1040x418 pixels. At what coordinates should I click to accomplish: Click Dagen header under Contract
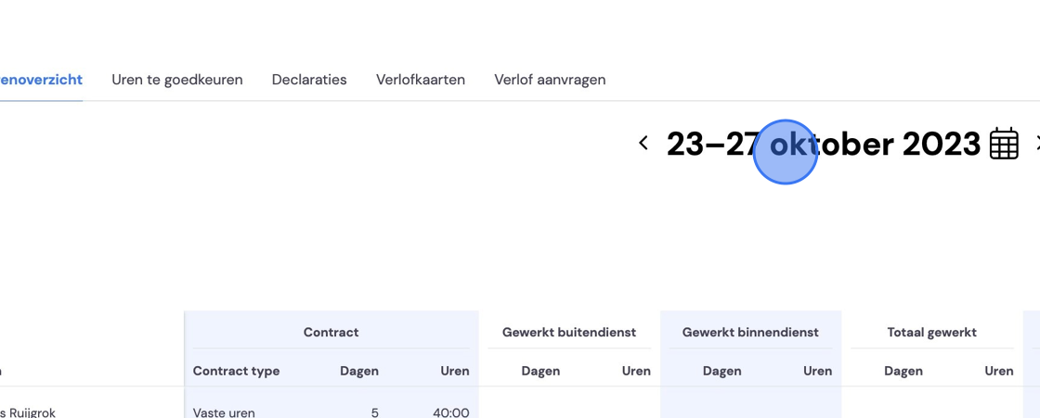coord(359,371)
